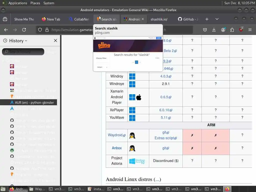Viewport: 256px width, 192px height.
Task: Close the Android emulators tab
Action: coord(143,19)
